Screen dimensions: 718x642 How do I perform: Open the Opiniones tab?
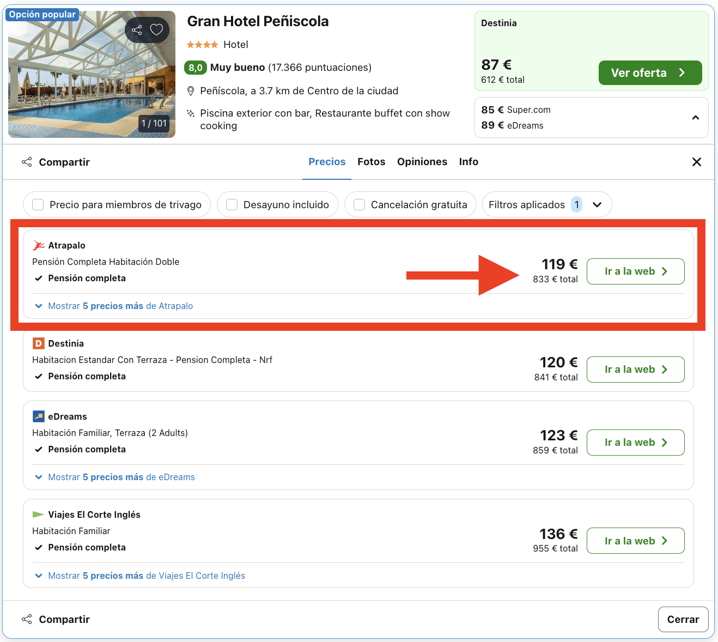coord(422,162)
